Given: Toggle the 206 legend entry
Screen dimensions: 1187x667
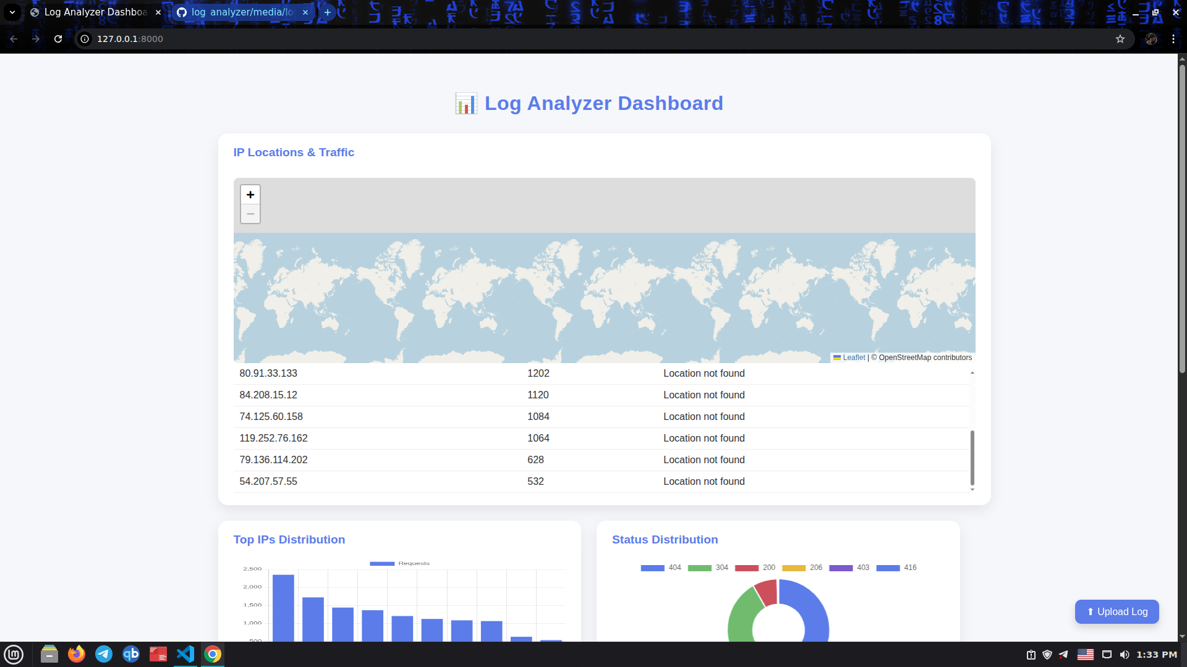Looking at the screenshot, I should (x=802, y=568).
